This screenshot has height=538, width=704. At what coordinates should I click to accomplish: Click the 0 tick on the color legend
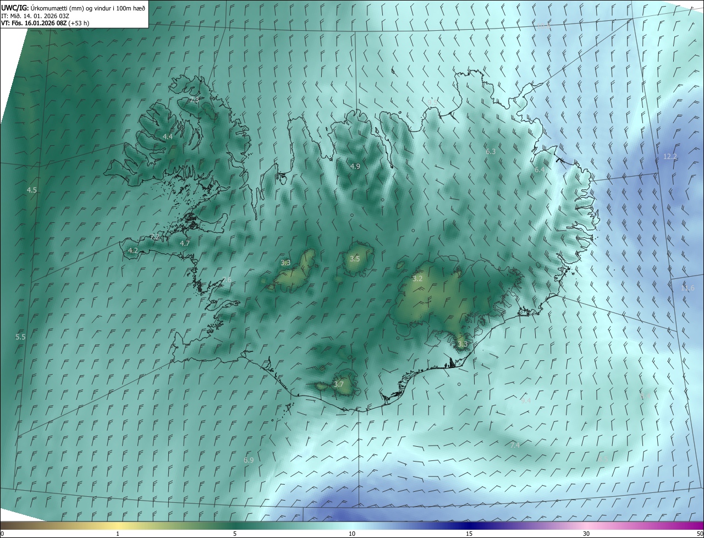(x=2, y=534)
